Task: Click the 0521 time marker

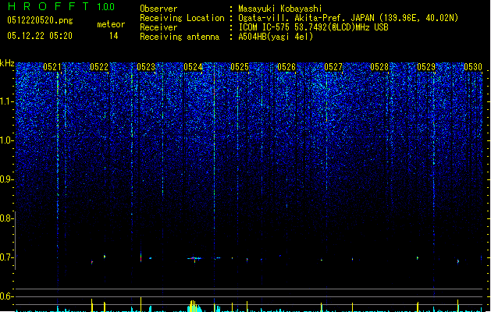Action: 52,67
